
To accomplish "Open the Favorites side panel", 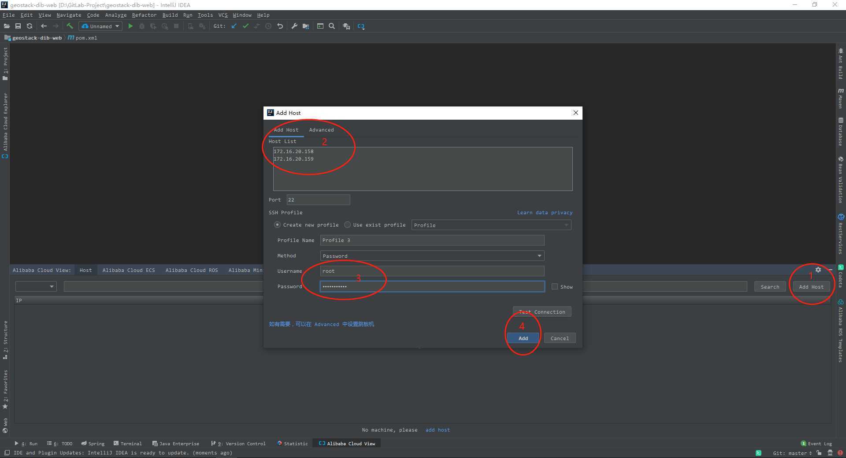I will tap(5, 389).
